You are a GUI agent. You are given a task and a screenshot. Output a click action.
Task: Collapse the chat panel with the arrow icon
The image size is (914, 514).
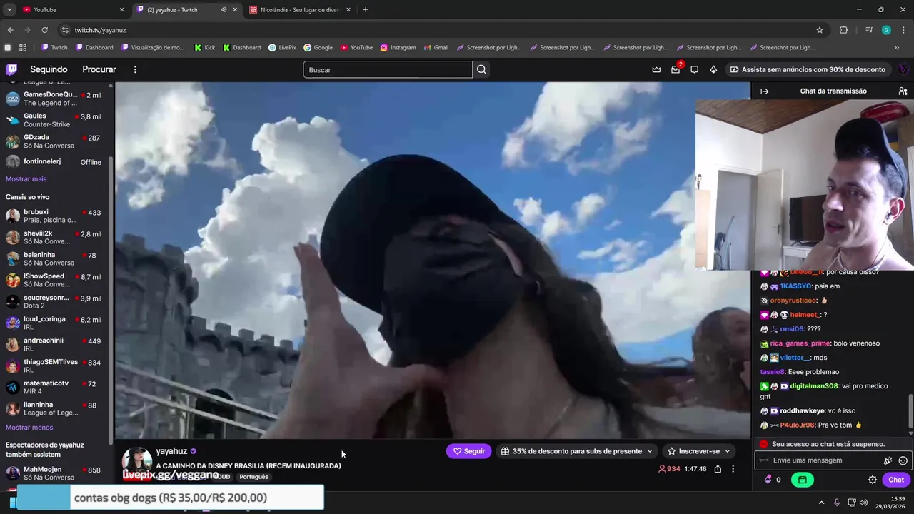tap(764, 91)
